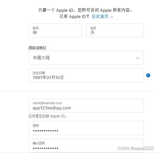Click the name@example.com placeholder label
Image resolution: width=158 pixels, height=153 pixels.
click(47, 103)
